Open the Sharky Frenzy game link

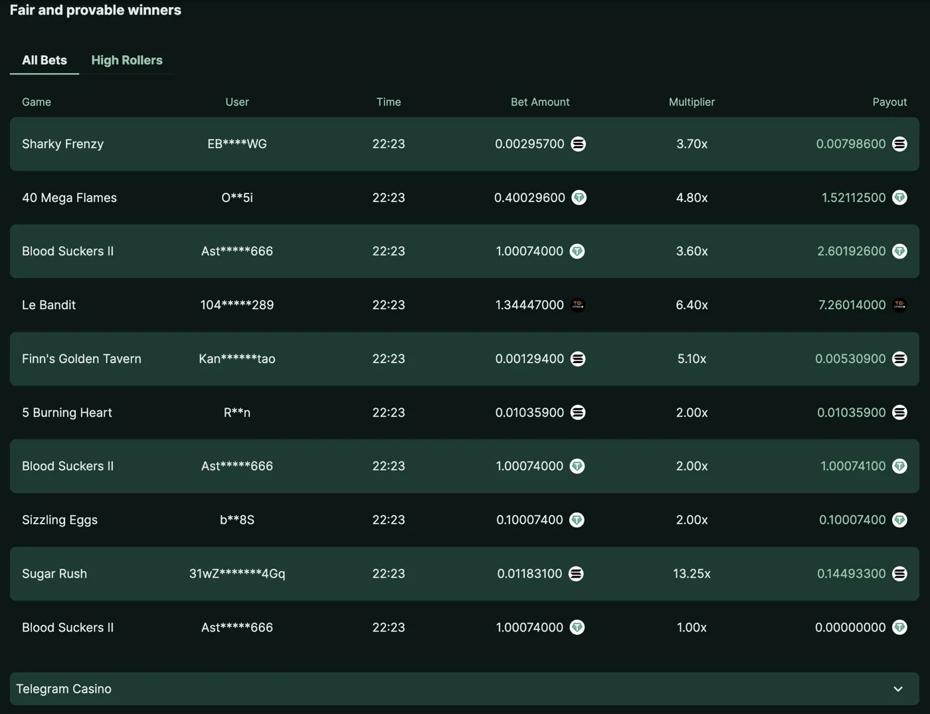point(62,144)
